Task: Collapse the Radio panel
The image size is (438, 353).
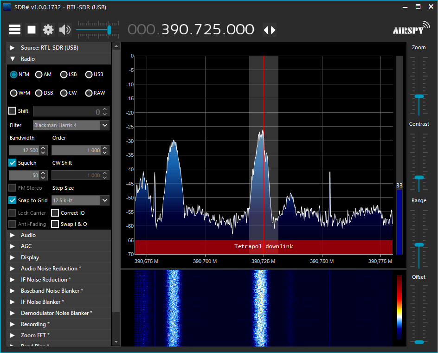Action: (x=59, y=59)
